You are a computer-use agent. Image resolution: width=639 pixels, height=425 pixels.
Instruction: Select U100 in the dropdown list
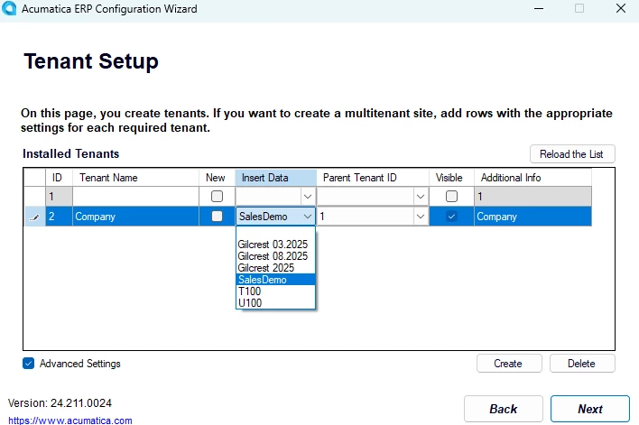pyautogui.click(x=275, y=303)
